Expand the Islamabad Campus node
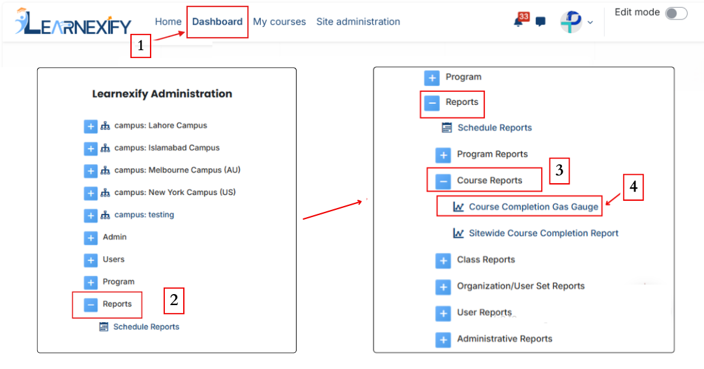The width and height of the screenshot is (704, 369). pyautogui.click(x=91, y=149)
